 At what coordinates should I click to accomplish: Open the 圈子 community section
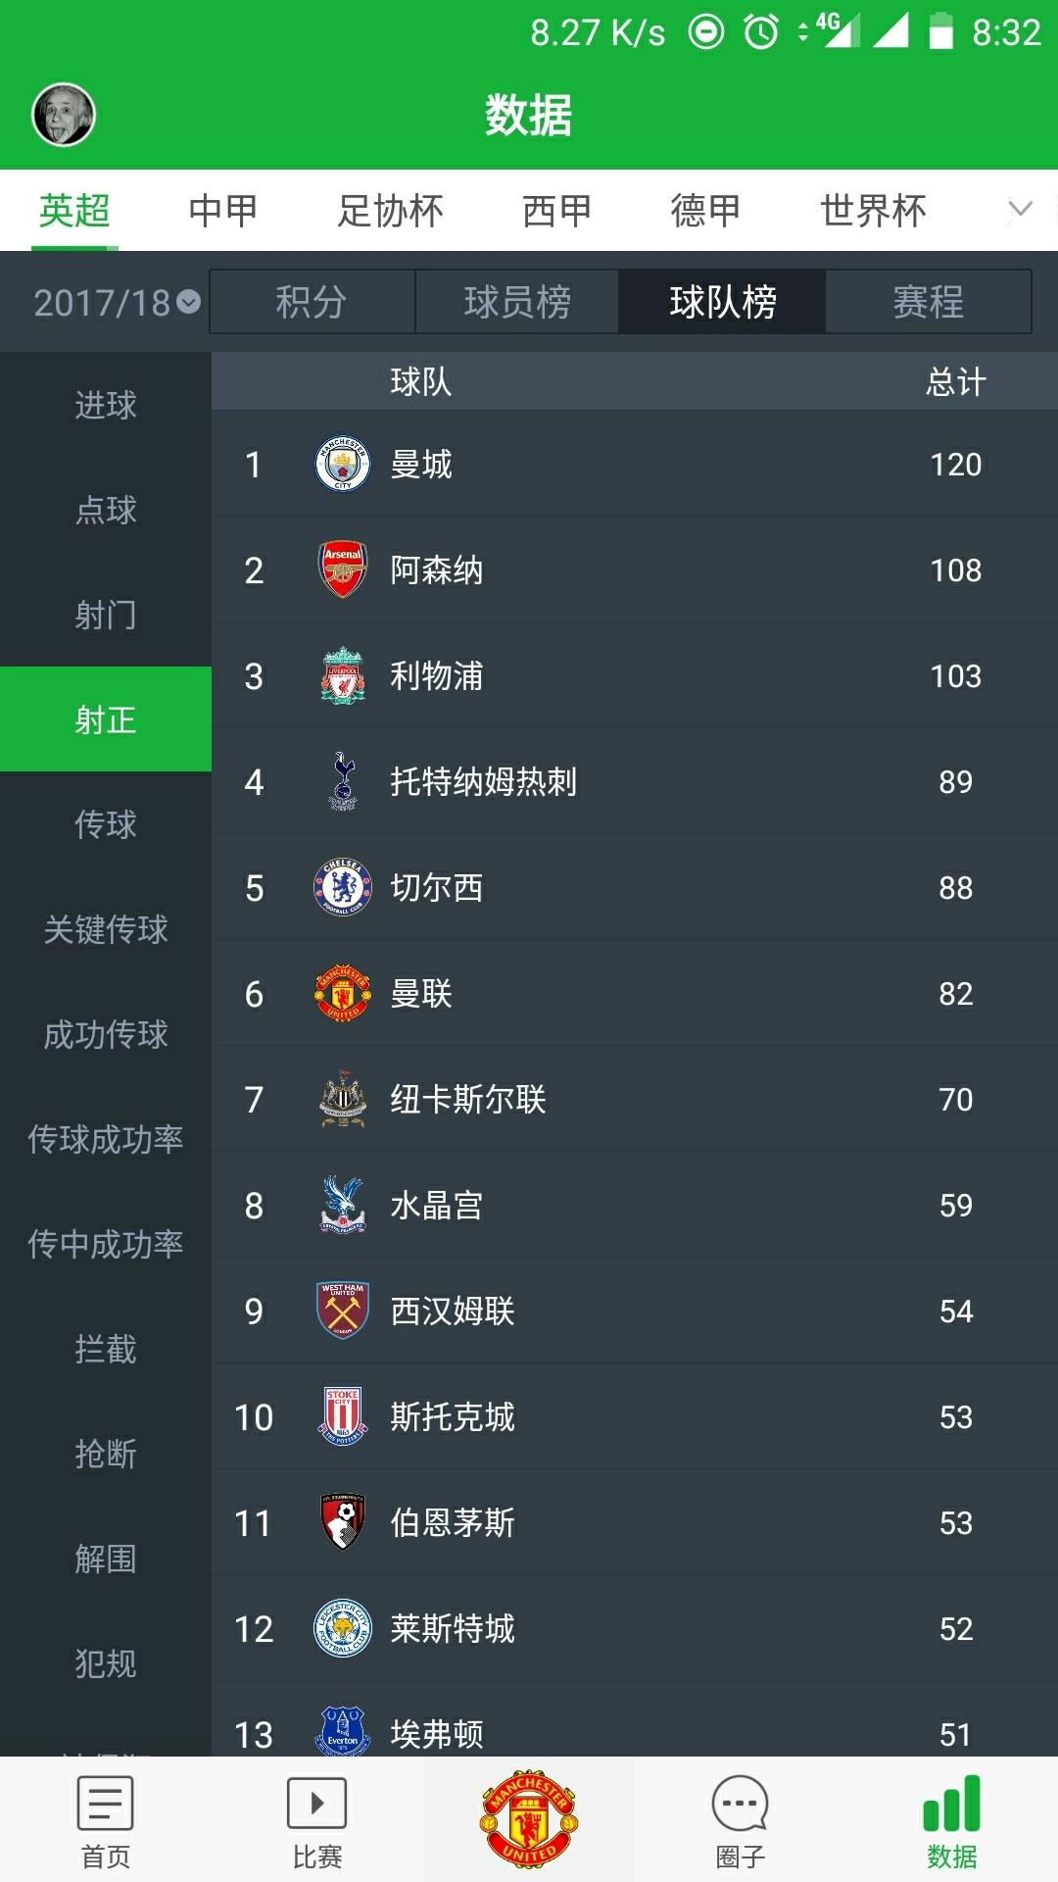point(740,1818)
